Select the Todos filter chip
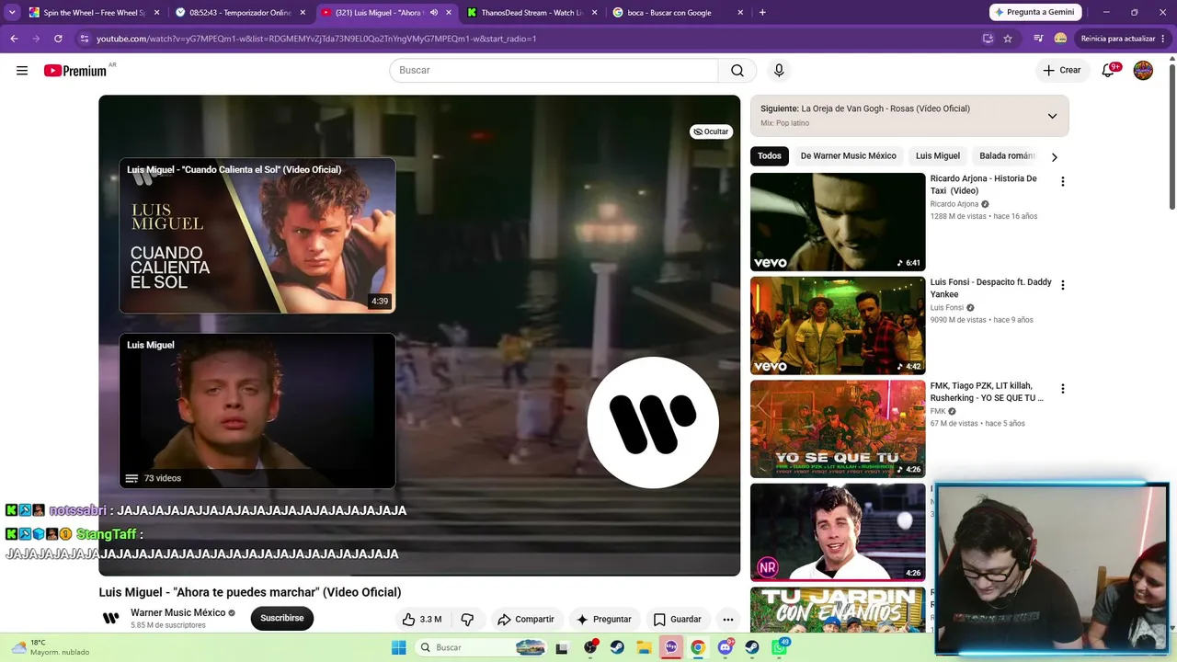The height and width of the screenshot is (662, 1177). 770,156
